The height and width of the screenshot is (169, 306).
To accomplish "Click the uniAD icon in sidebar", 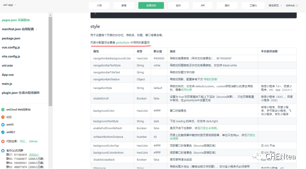I will pyautogui.click(x=3, y=125).
